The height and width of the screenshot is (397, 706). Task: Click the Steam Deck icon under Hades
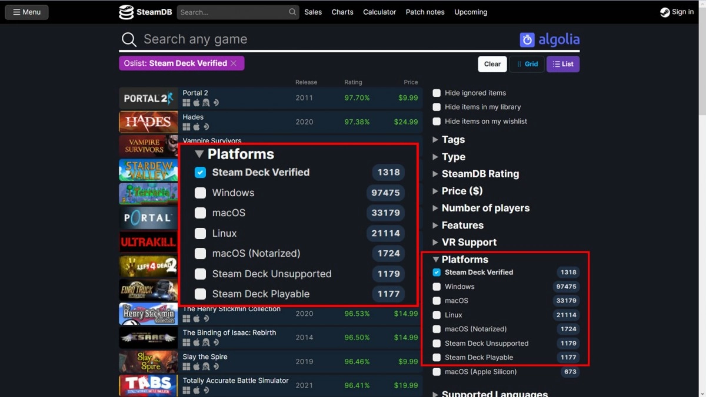click(206, 127)
